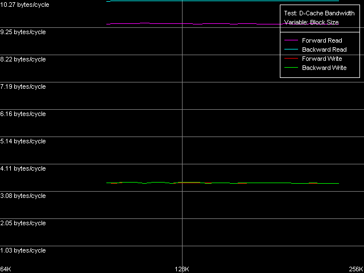Click the Forward Write legend label
Image resolution: width=364 pixels, height=273 pixels.
(x=322, y=59)
